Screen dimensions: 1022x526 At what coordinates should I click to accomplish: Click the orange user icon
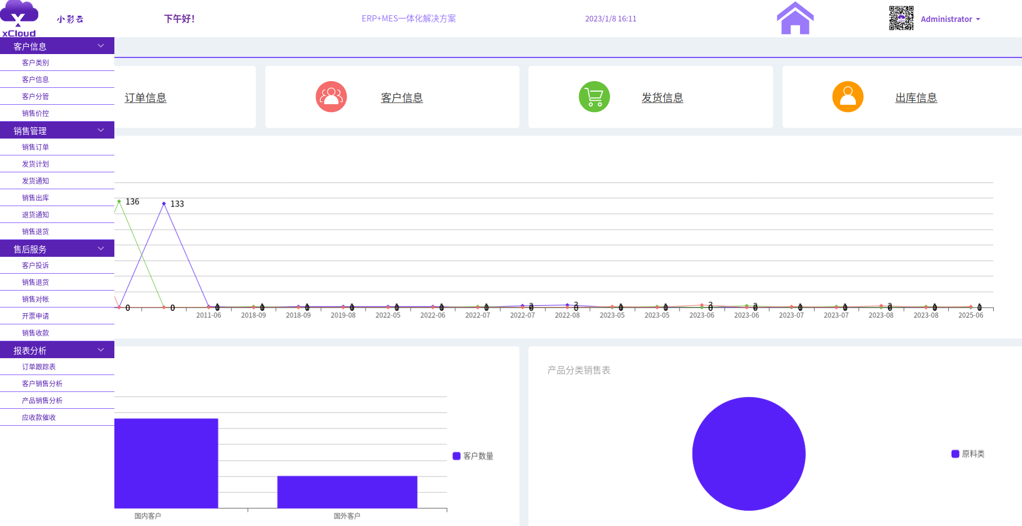(848, 97)
